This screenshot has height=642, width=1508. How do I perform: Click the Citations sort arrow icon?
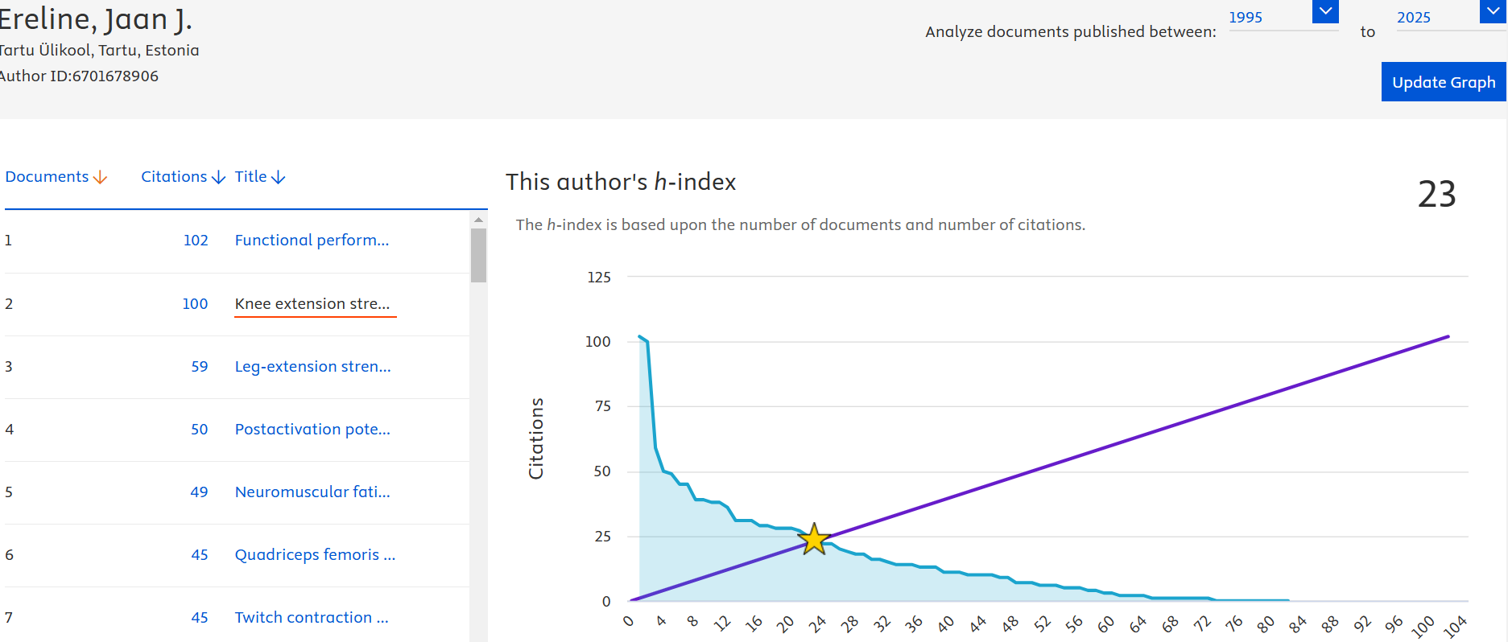coord(218,178)
